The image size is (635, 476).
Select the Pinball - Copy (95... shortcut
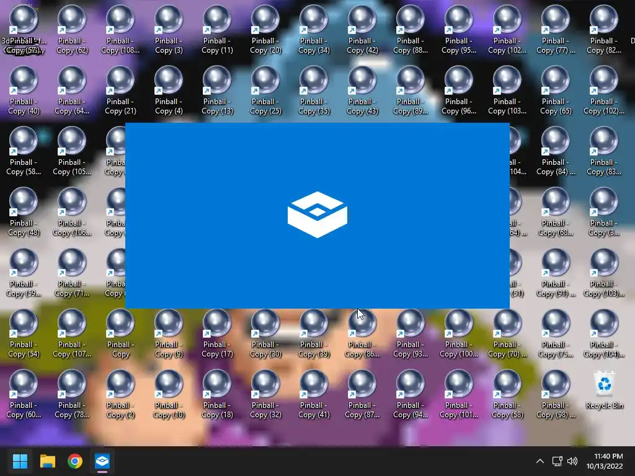(459, 30)
